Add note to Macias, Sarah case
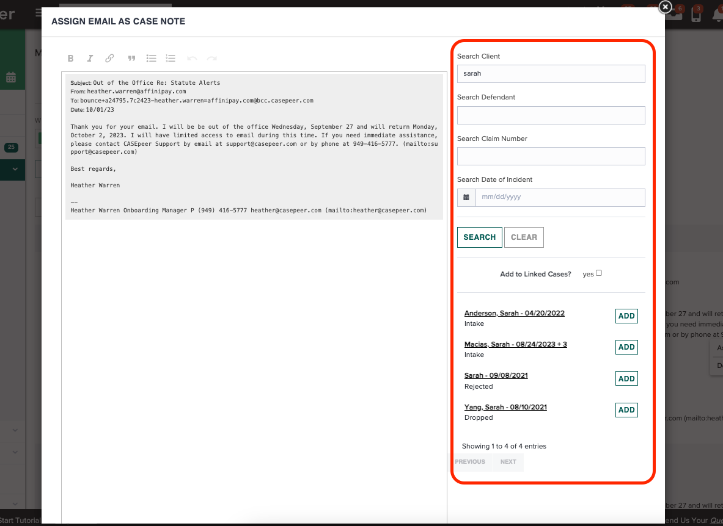723x526 pixels. click(x=626, y=347)
